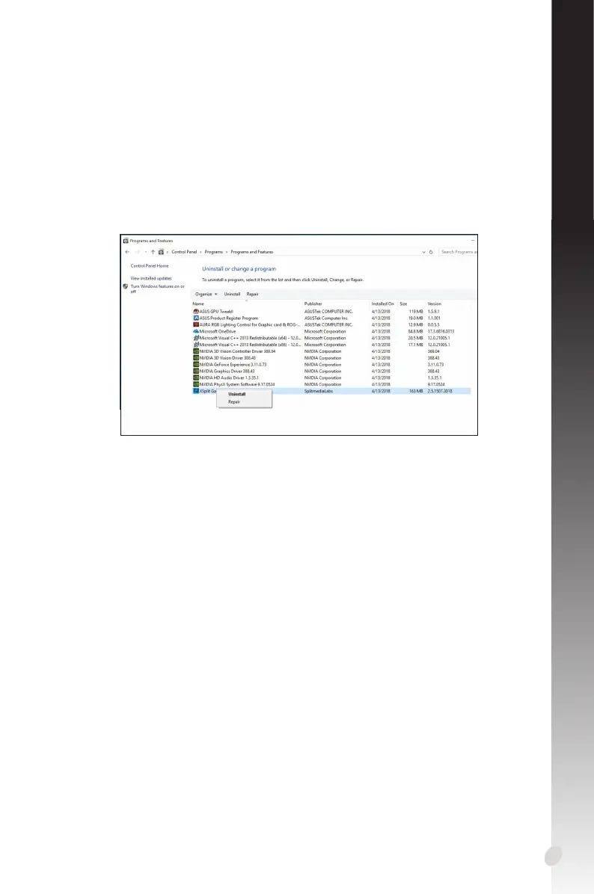Click the ASUSTek Computer Inc. publisher of Product Register
The image size is (594, 894).
(326, 318)
